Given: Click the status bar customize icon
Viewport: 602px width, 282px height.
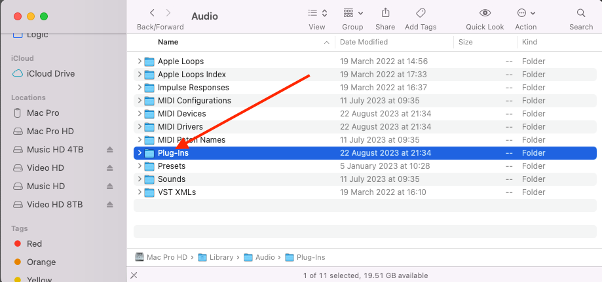Looking at the screenshot, I should [x=134, y=275].
